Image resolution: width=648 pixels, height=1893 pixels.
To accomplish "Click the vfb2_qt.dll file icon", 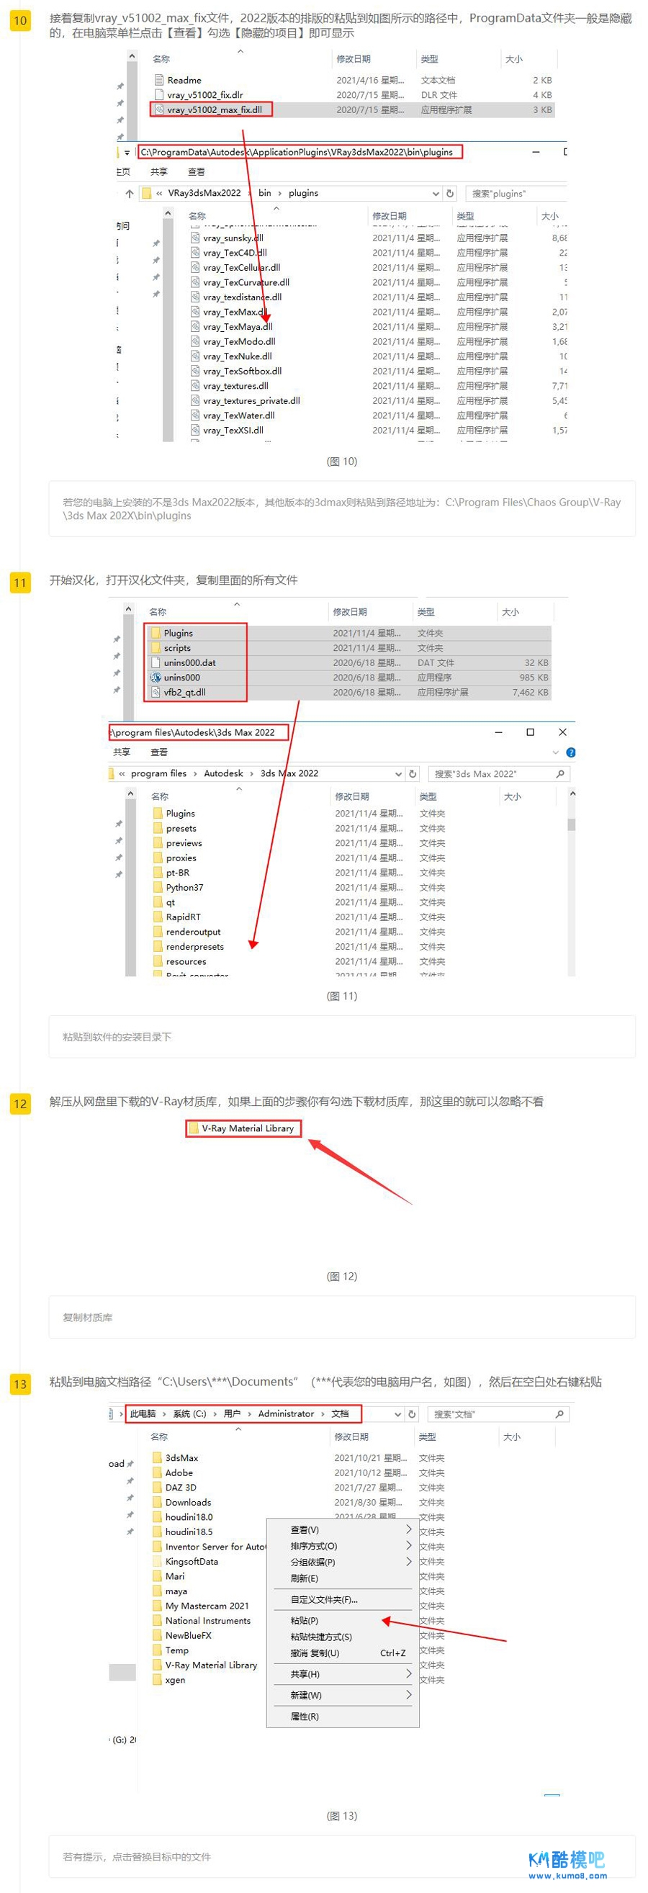I will click(x=156, y=692).
